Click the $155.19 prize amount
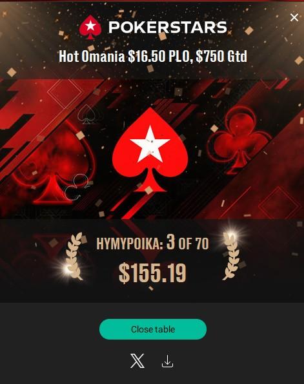The height and width of the screenshot is (384, 304). pyautogui.click(x=152, y=273)
